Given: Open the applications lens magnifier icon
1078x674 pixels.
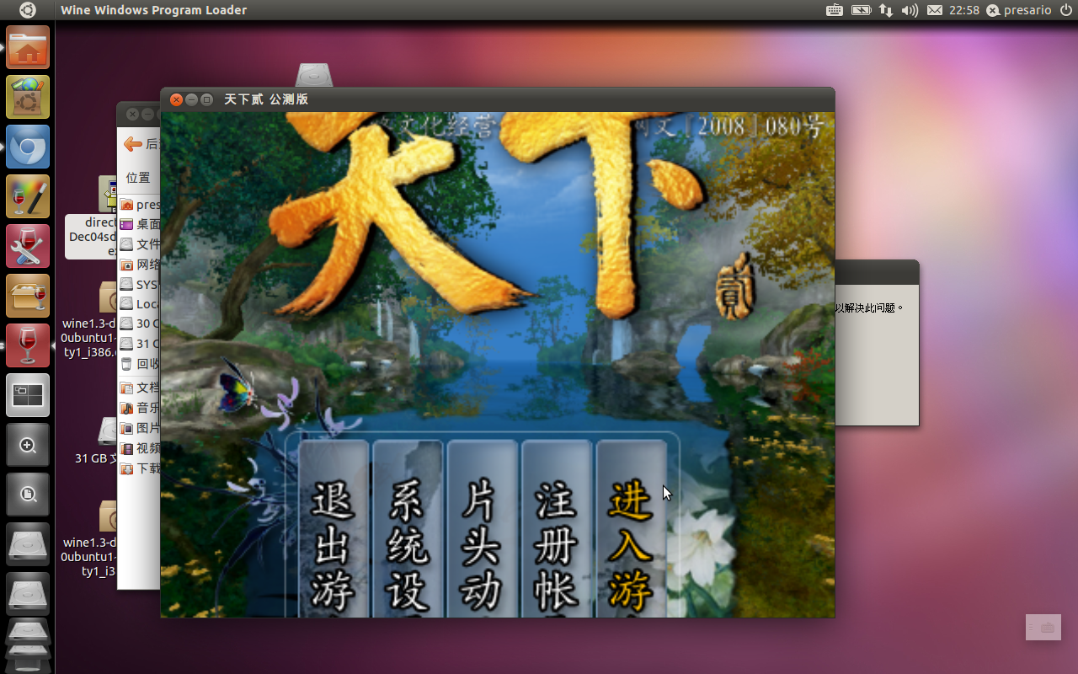Looking at the screenshot, I should point(28,445).
